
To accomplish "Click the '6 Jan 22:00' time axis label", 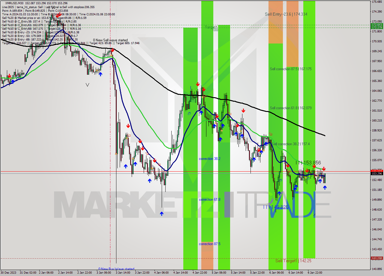I will point(315,273).
